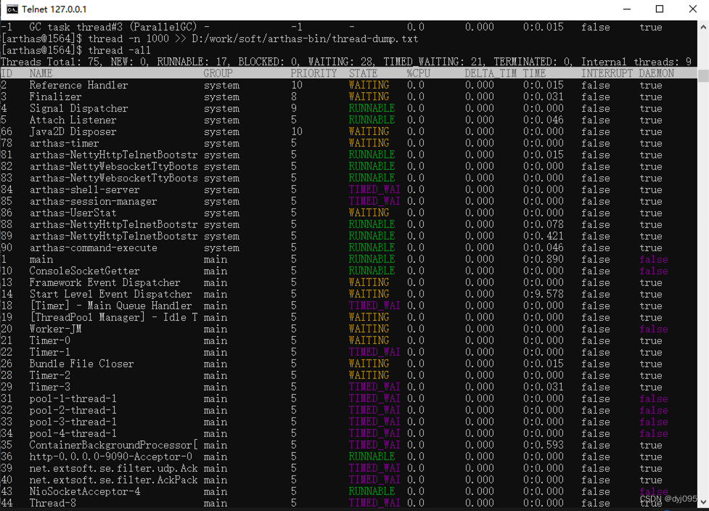The width and height of the screenshot is (709, 511).
Task: Click the WAITING state of Finalizer
Action: 369,97
